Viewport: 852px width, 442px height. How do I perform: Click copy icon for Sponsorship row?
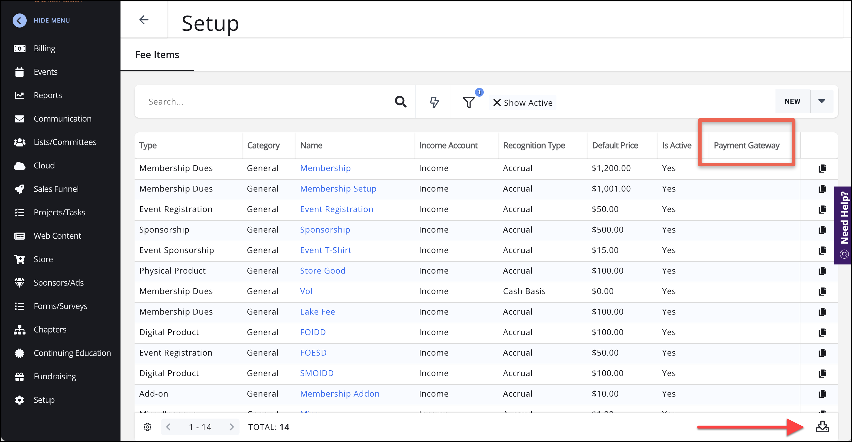pyautogui.click(x=822, y=230)
